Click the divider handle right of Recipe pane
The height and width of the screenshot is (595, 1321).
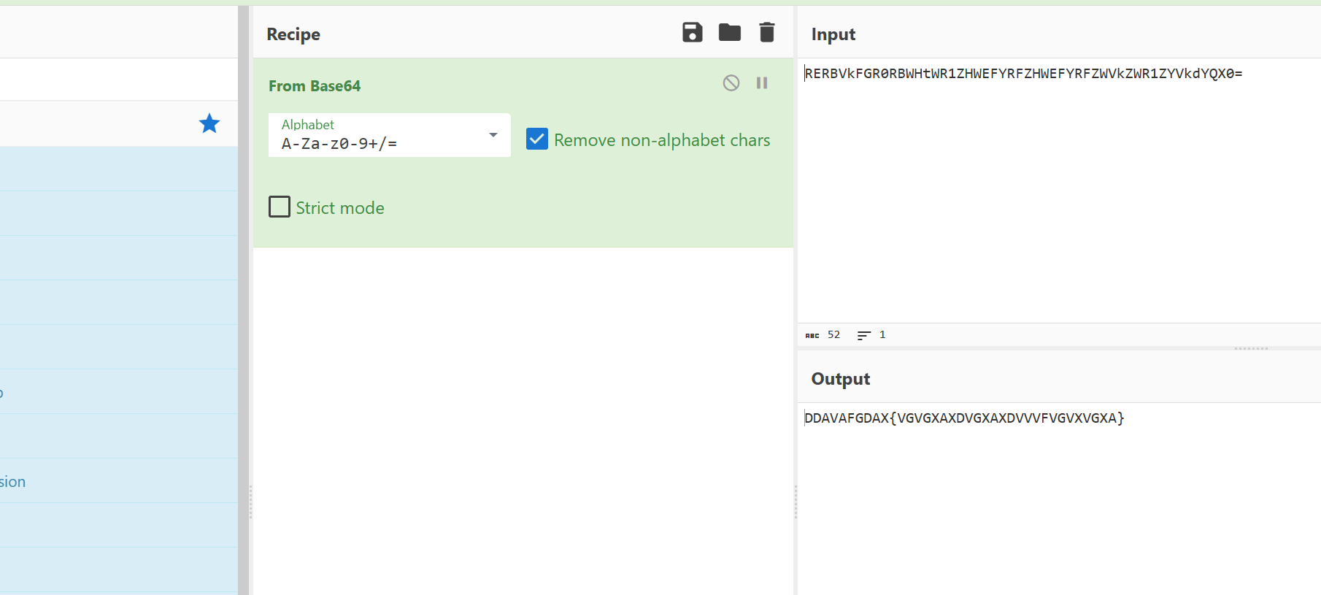(796, 502)
